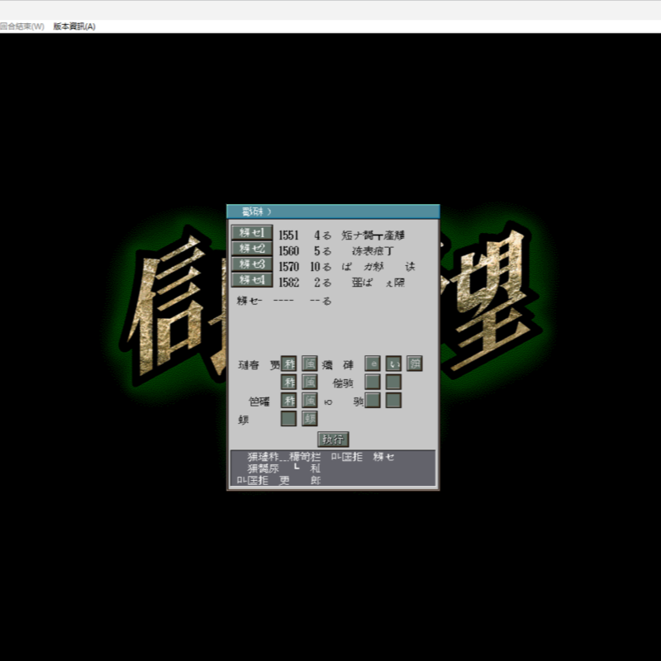Select the 'い' level button
This screenshot has height=661, width=661.
pyautogui.click(x=393, y=364)
